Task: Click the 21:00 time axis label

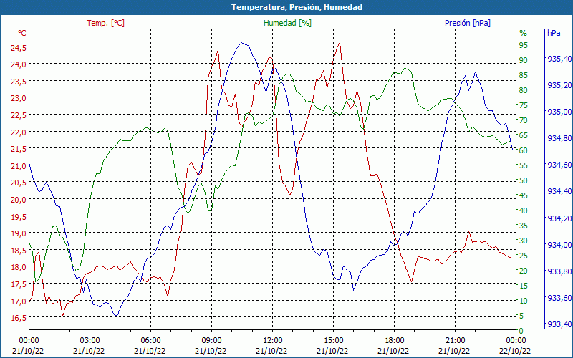Action: [456, 341]
